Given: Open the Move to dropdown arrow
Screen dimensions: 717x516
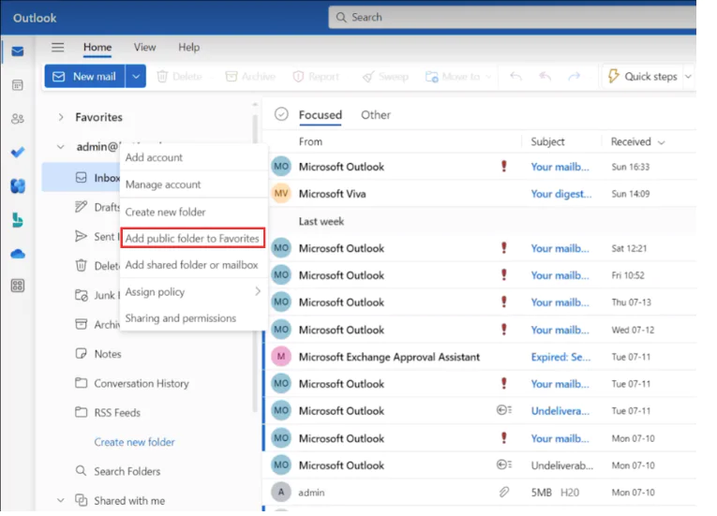Looking at the screenshot, I should 488,77.
